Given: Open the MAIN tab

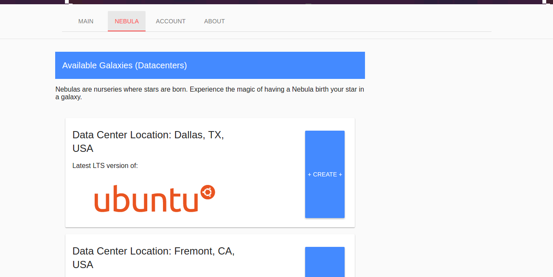Looking at the screenshot, I should click(86, 21).
